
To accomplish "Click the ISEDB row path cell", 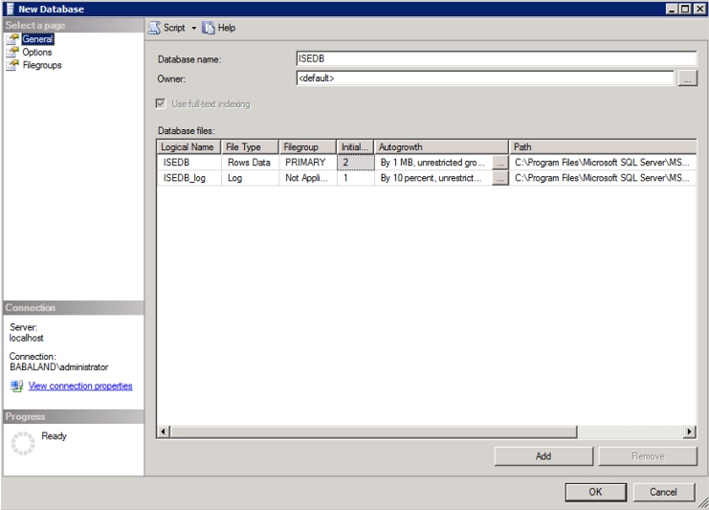I will 603,163.
